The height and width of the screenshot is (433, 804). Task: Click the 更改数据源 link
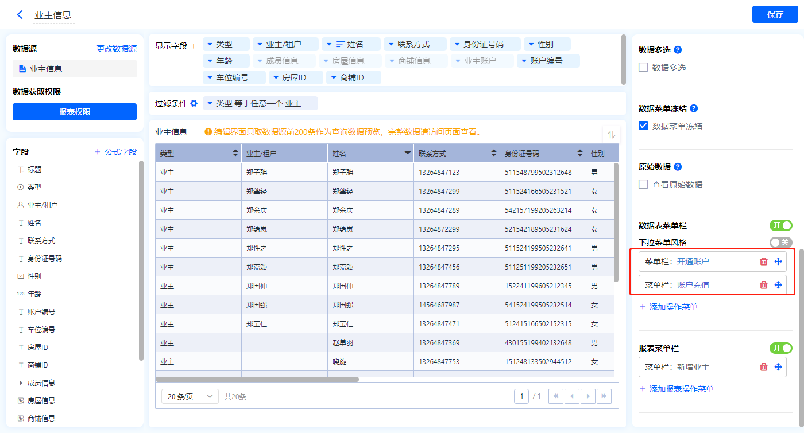point(117,49)
